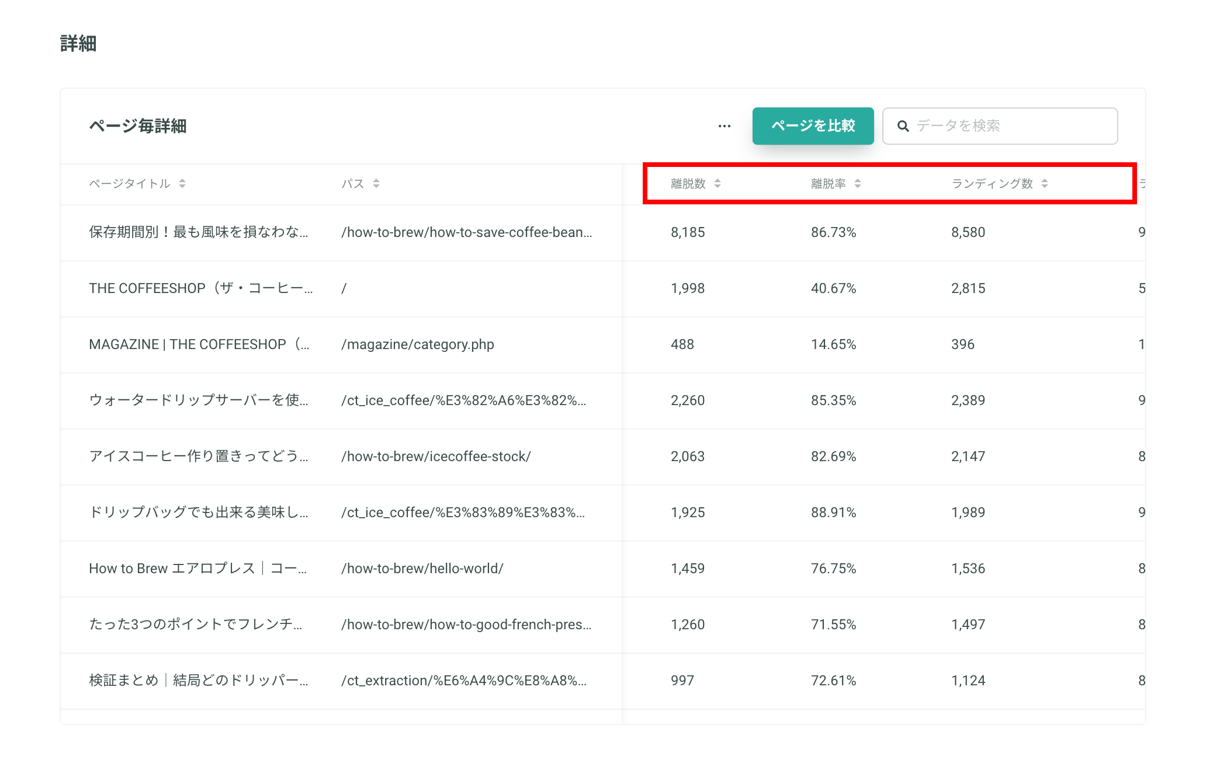Screen dimensions: 1227x767
Task: Focus the データを検索 search field
Action: coord(1000,126)
